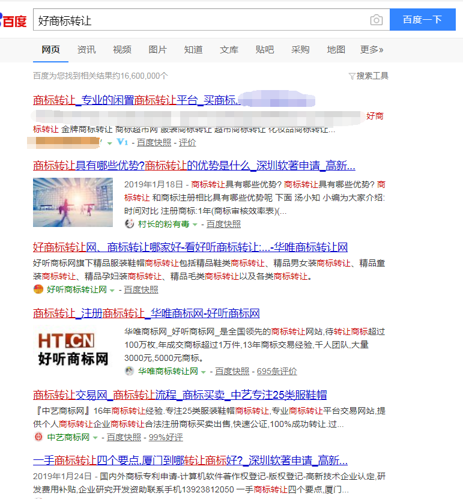
Task: Click source name 村长的粉有毒
Action: pos(164,224)
